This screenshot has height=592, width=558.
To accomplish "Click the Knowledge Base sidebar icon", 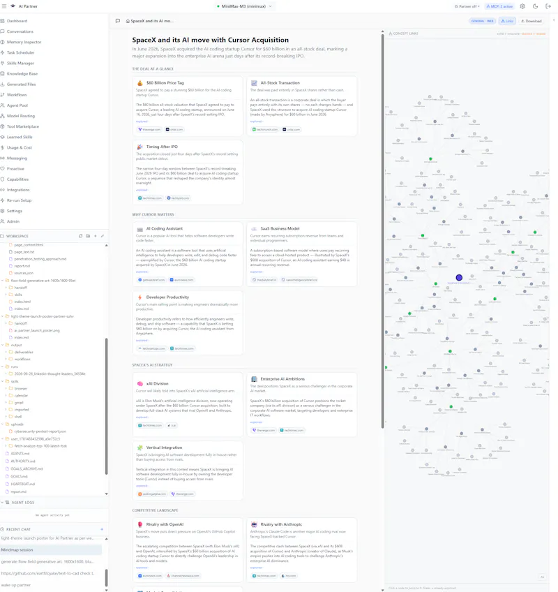I will pyautogui.click(x=3, y=73).
